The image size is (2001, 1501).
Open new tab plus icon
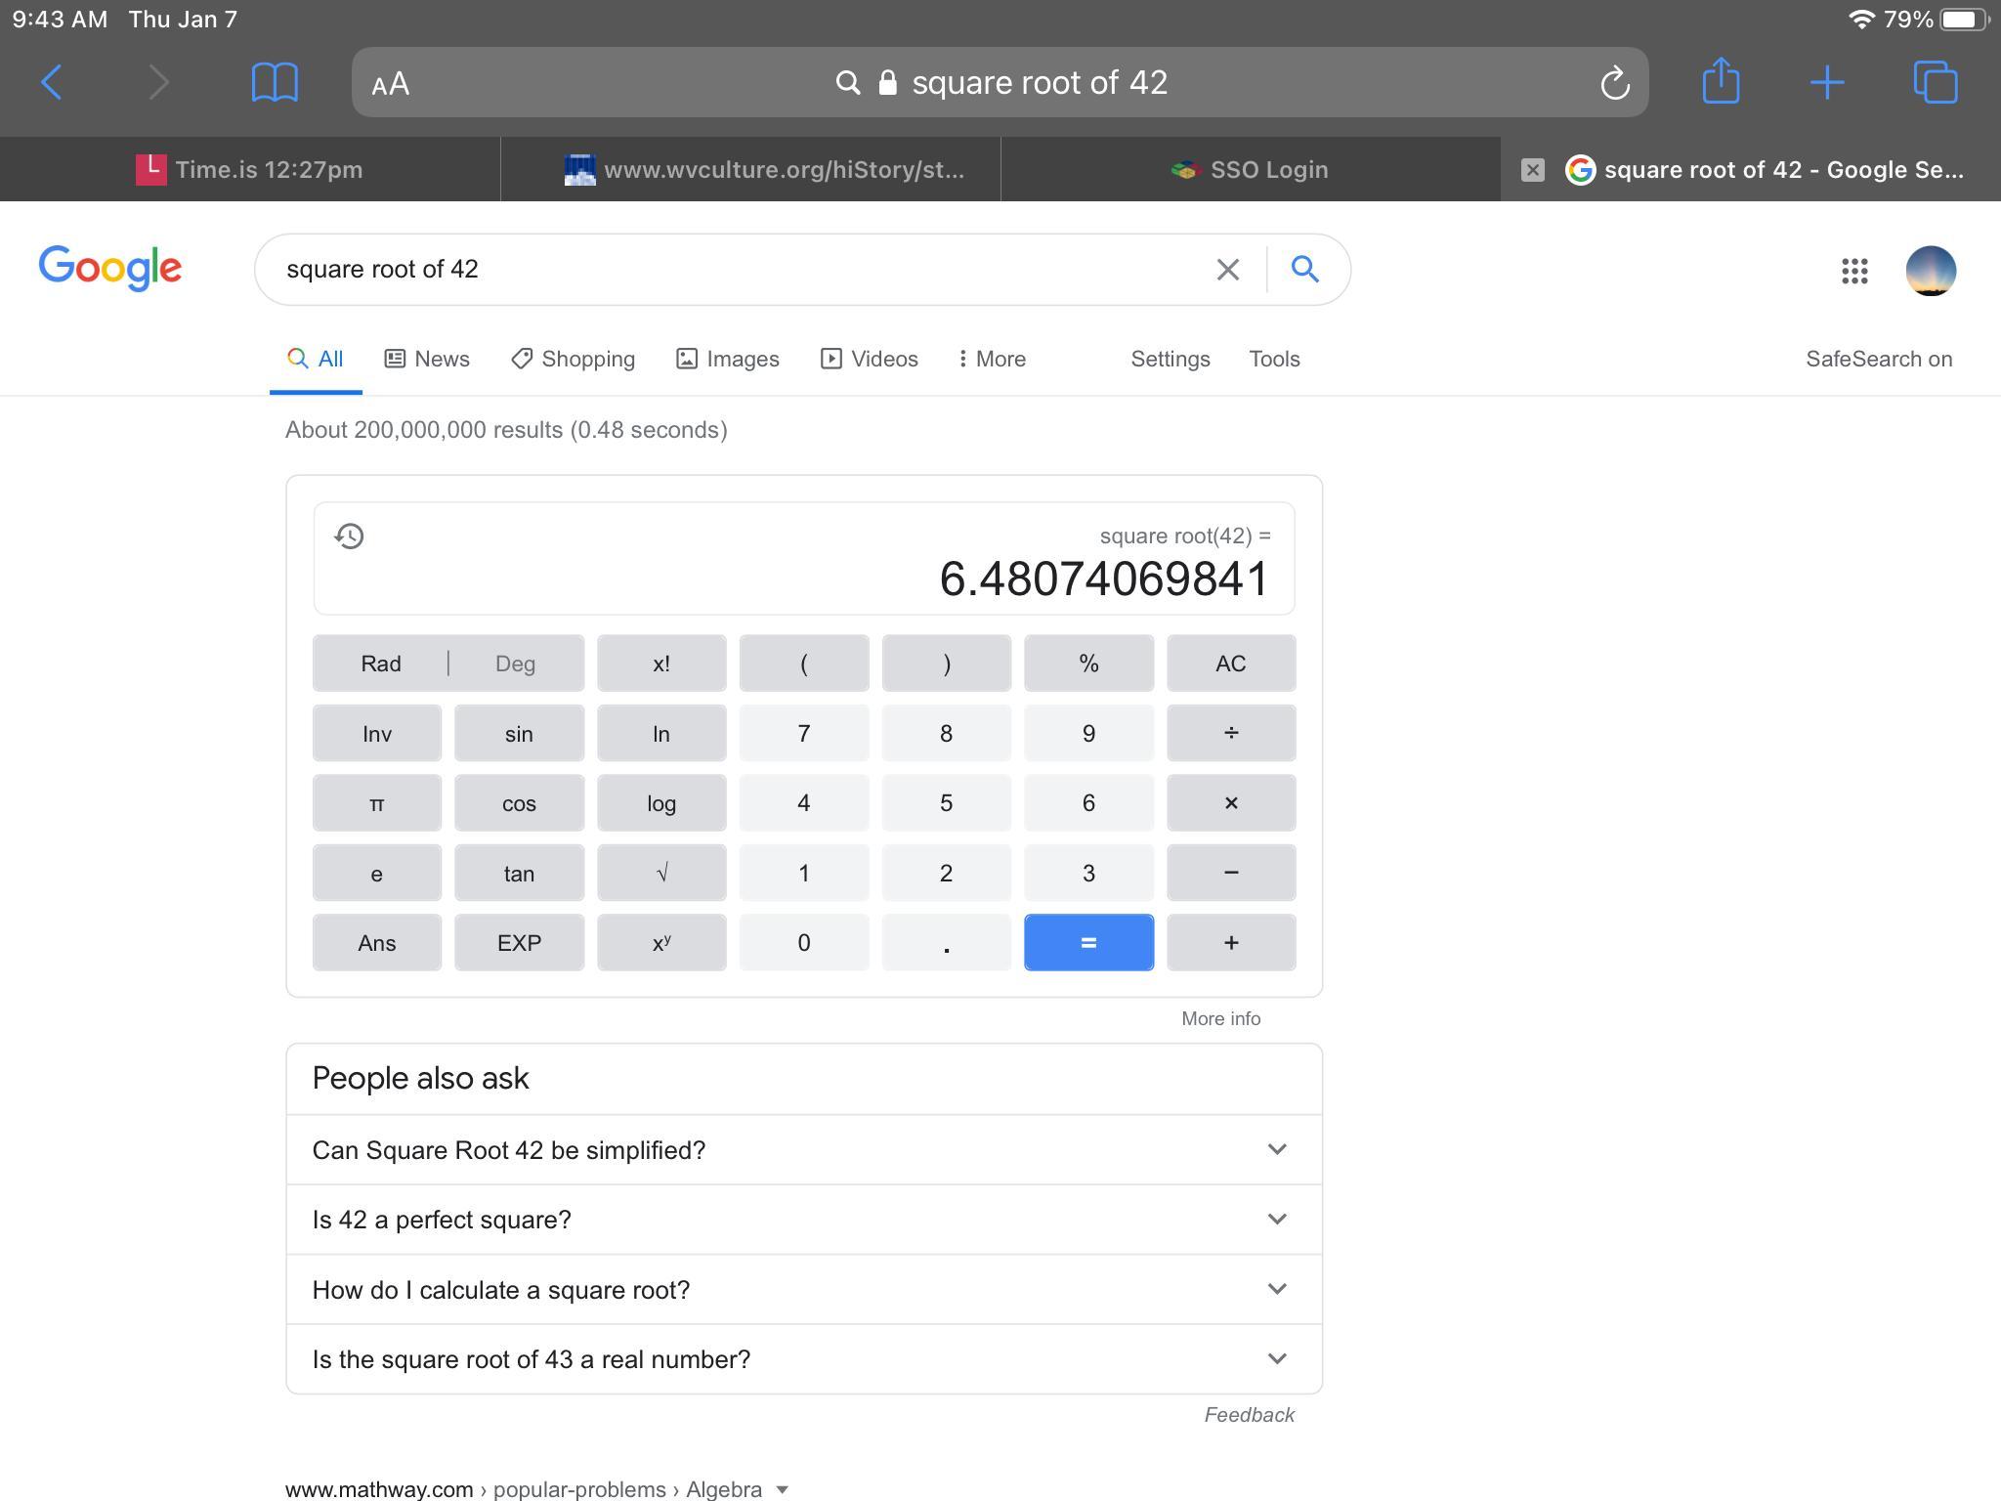click(x=1826, y=82)
